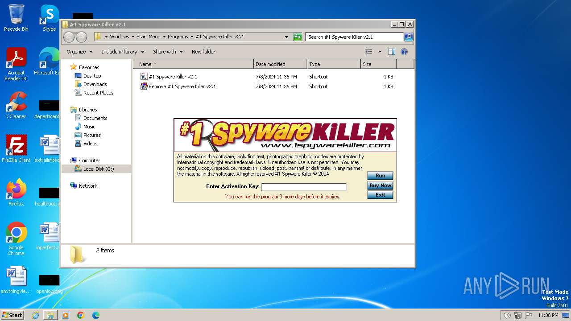Select the Google Chrome desktop icon

coord(16,239)
